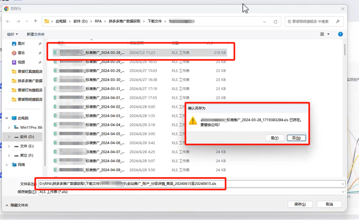Click the magnifier icon in the search box
The image size is (359, 220).
pos(338,21)
